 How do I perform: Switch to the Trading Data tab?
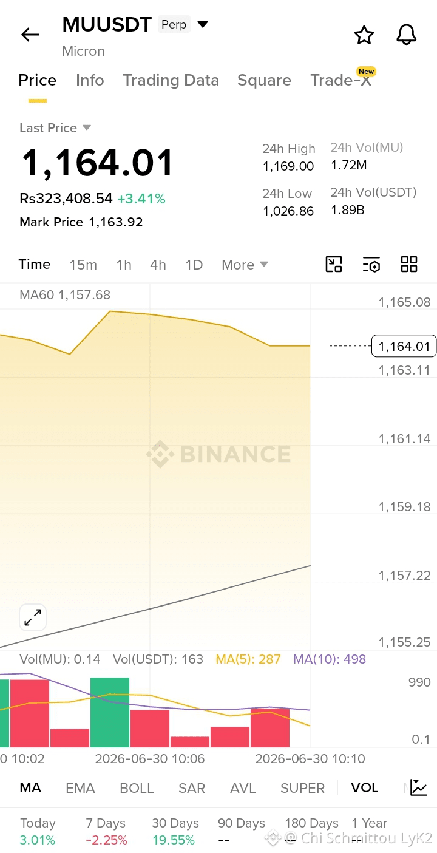[x=171, y=80]
